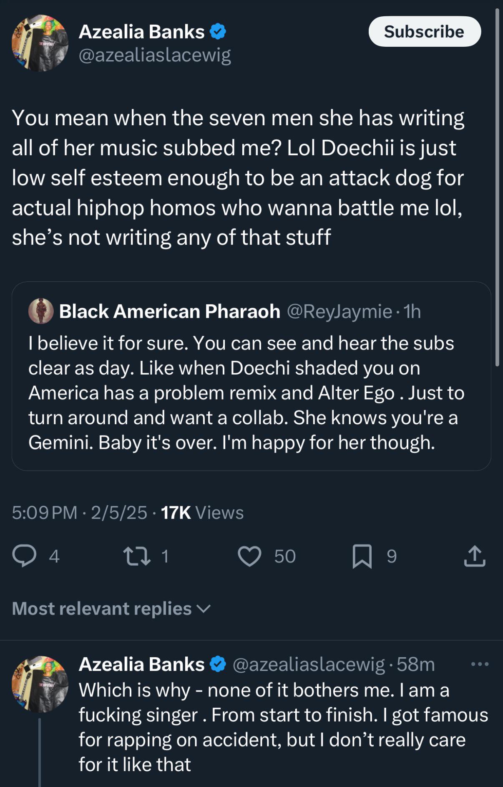Screen dimensions: 503x787
Task: View the 17K Views analytics
Action: (x=202, y=513)
